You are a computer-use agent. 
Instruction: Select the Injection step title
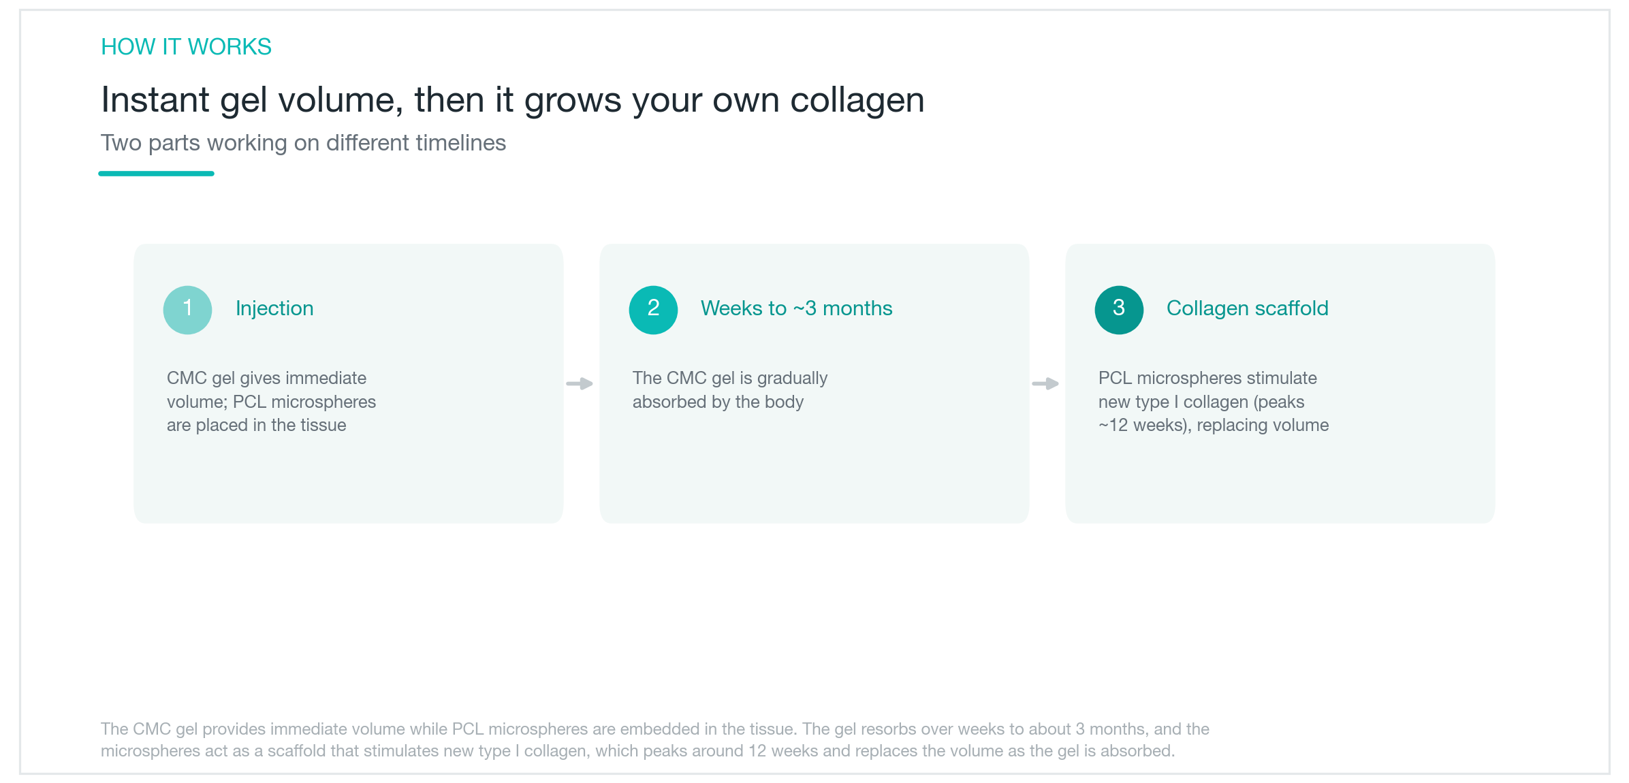point(274,308)
